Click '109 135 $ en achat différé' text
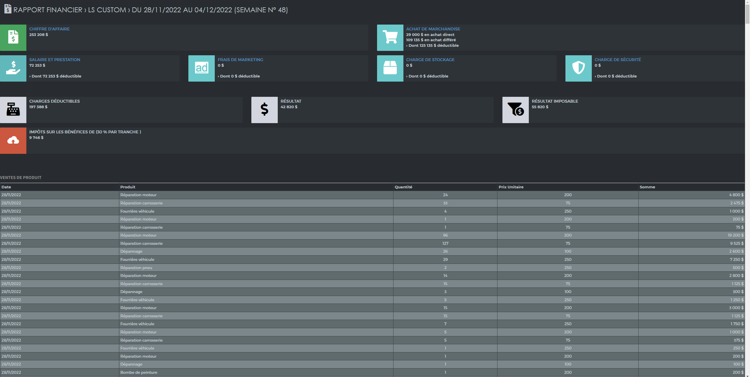The height and width of the screenshot is (377, 750). (x=431, y=40)
